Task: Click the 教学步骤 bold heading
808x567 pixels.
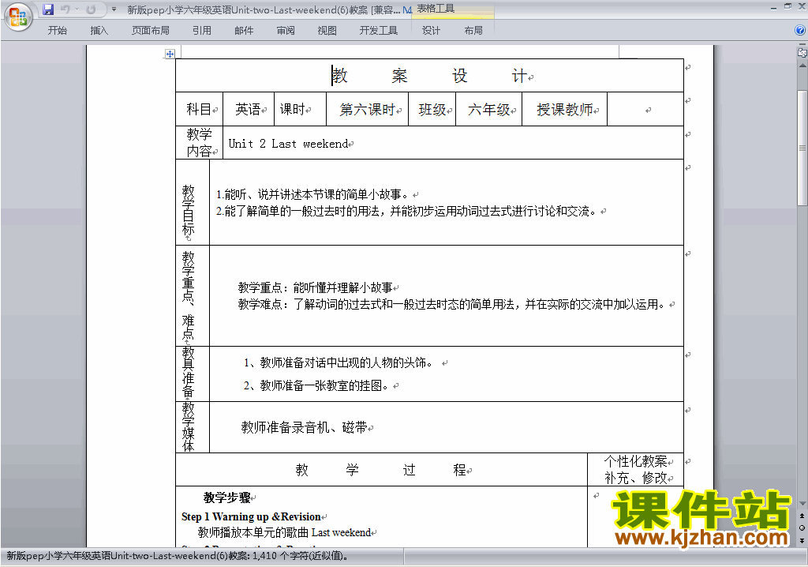Action: click(x=226, y=498)
